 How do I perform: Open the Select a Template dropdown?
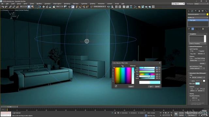click(197, 44)
